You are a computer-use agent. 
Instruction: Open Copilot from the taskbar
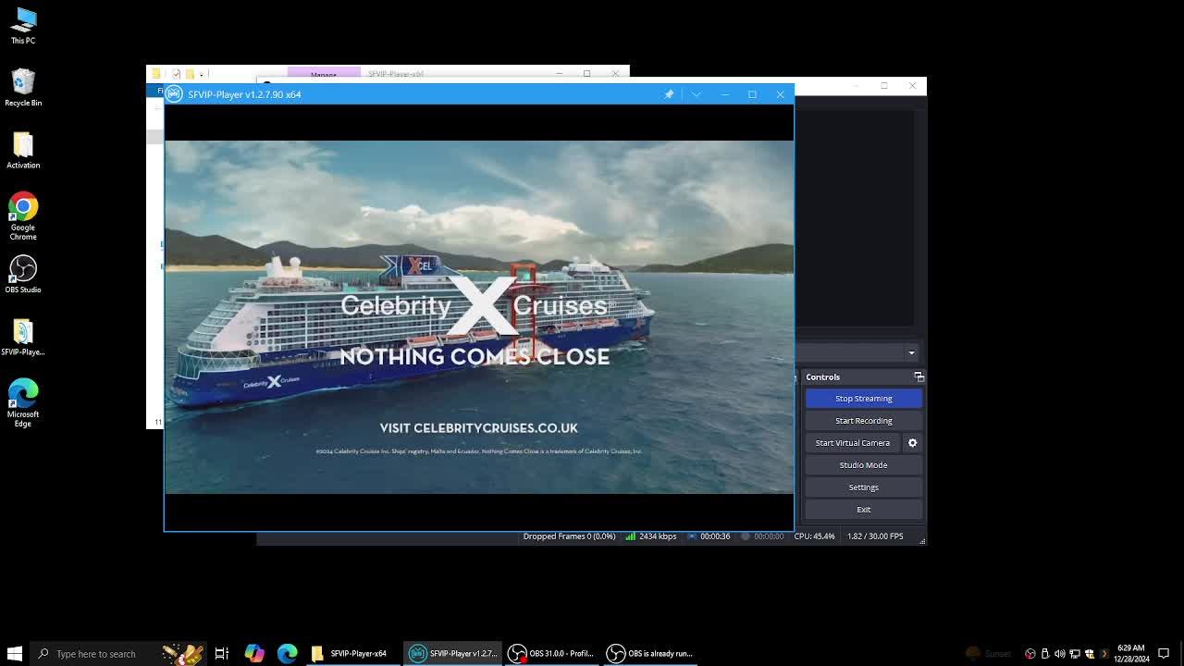click(x=254, y=653)
